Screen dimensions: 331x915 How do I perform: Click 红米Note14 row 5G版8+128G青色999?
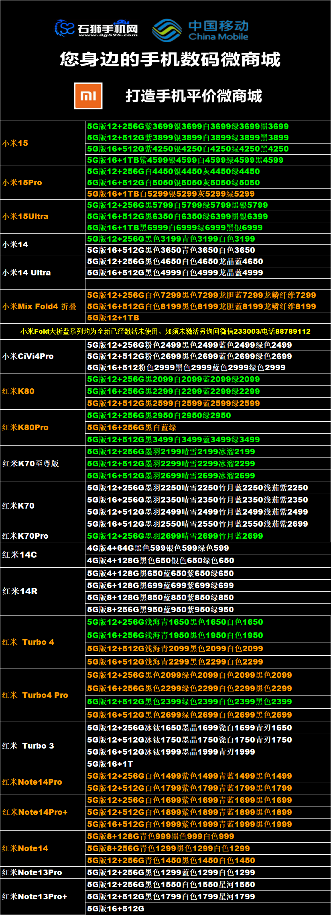click(208, 836)
